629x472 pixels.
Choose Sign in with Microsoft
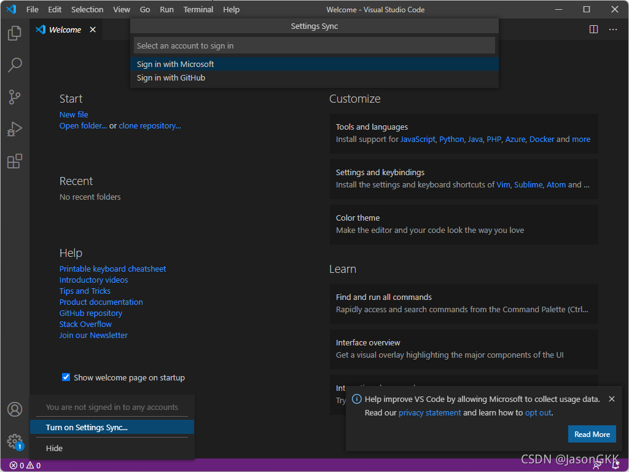point(314,64)
